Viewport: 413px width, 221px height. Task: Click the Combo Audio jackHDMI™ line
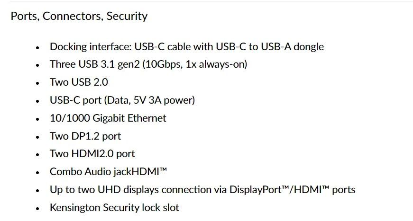pyautogui.click(x=108, y=172)
